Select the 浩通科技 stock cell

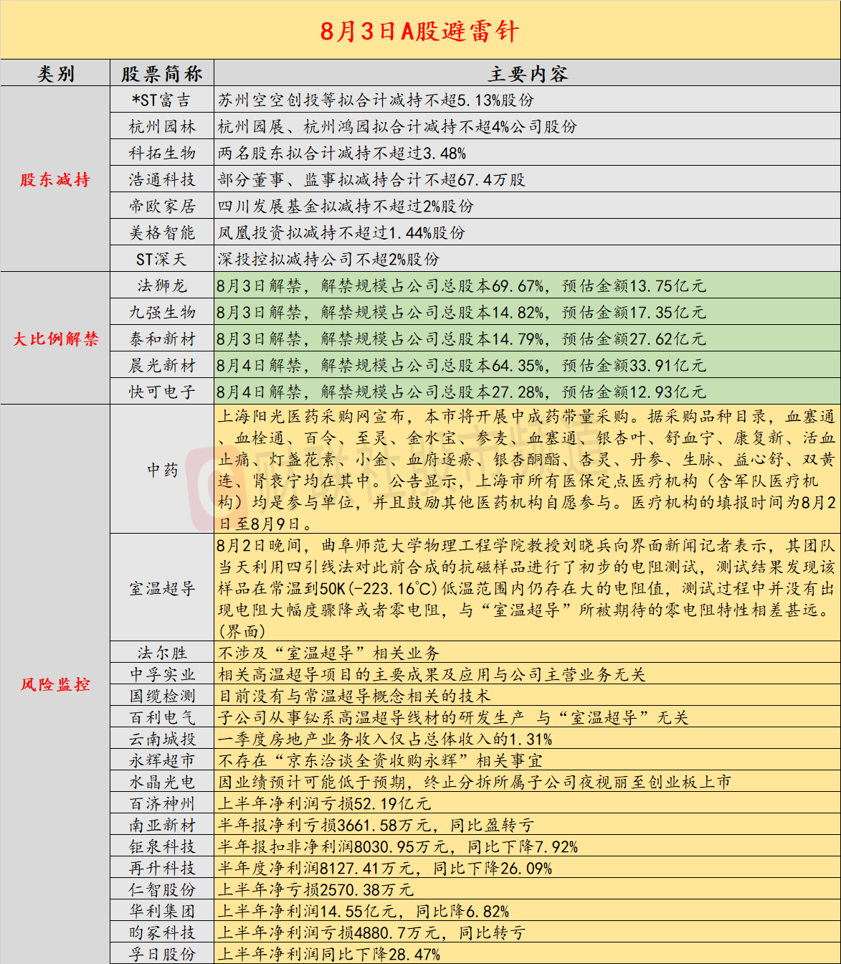[x=162, y=180]
